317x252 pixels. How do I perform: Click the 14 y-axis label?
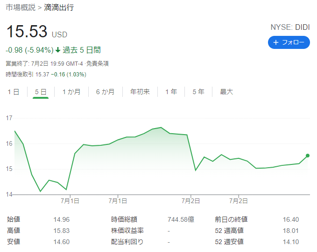(x=9, y=195)
